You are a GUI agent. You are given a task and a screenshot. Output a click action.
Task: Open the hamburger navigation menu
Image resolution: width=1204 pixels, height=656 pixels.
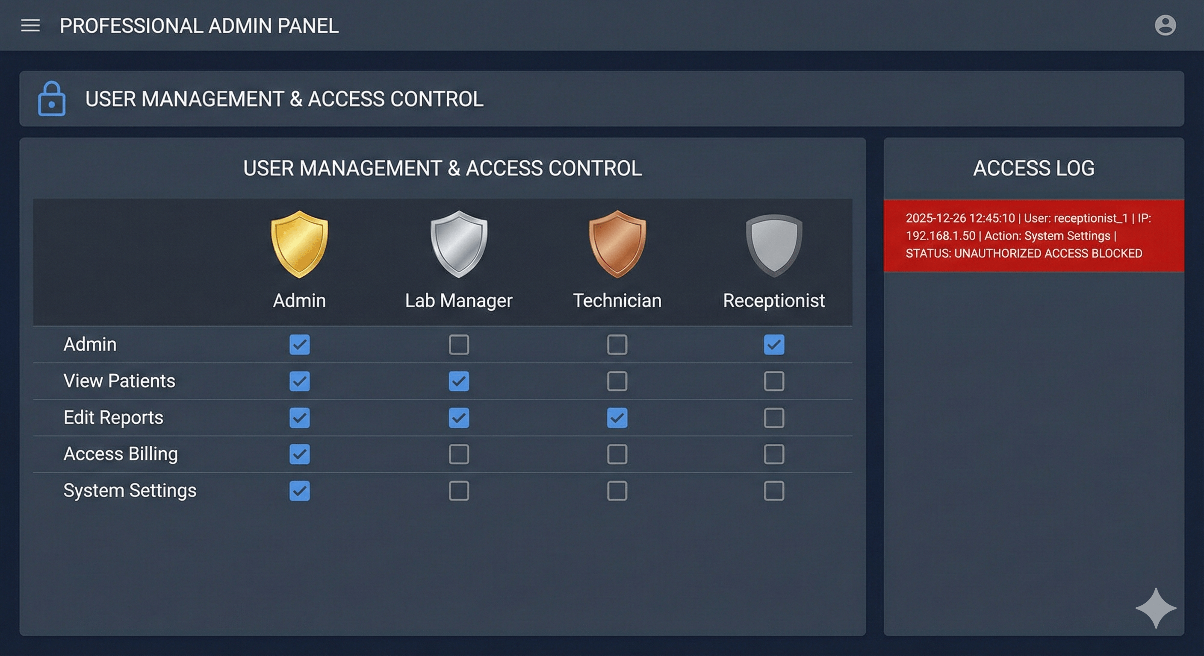click(x=30, y=26)
